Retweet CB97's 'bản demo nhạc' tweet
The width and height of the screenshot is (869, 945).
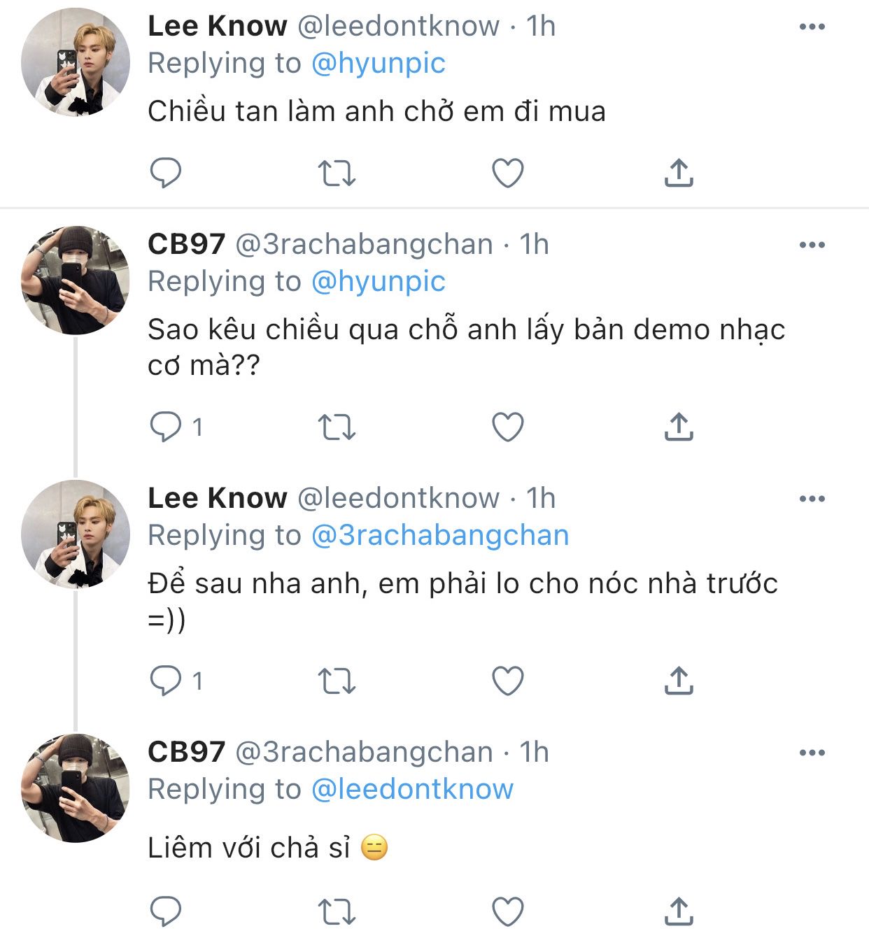pyautogui.click(x=337, y=427)
